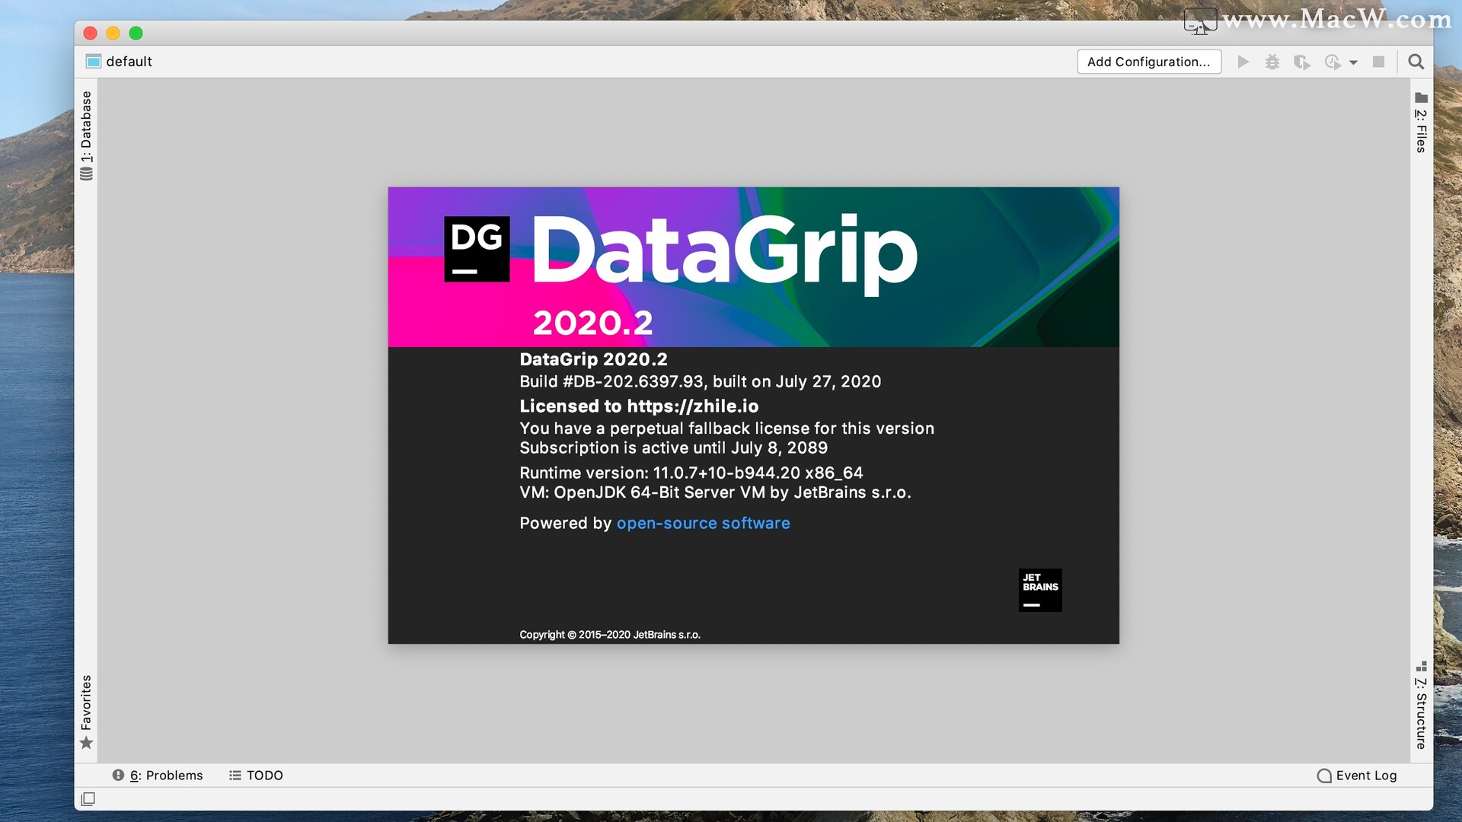Click the Profiler run icon

click(x=1333, y=62)
